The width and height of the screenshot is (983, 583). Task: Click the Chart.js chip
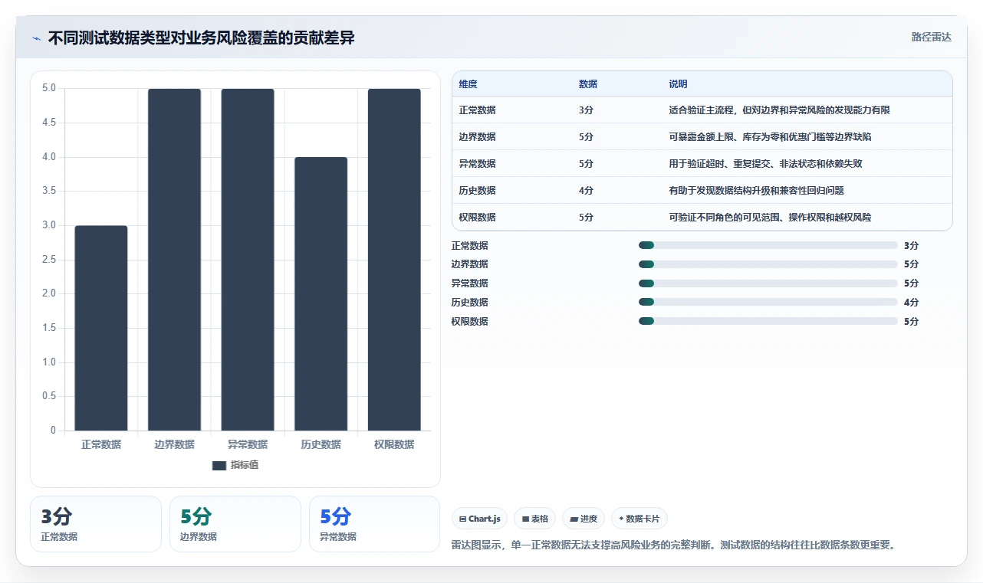(x=479, y=519)
